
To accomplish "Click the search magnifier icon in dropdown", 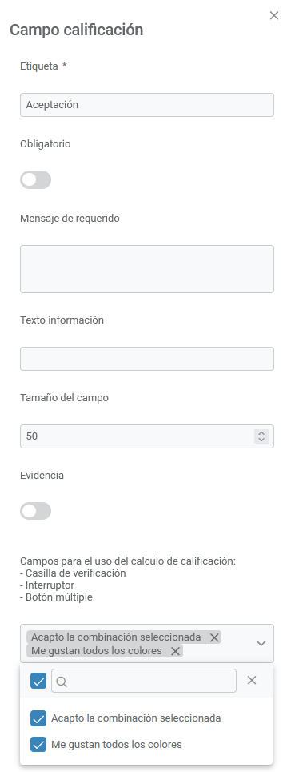I will click(x=62, y=681).
